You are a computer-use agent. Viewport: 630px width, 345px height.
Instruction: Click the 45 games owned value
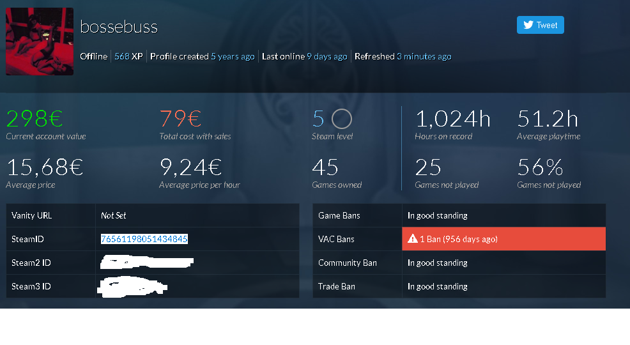(325, 167)
